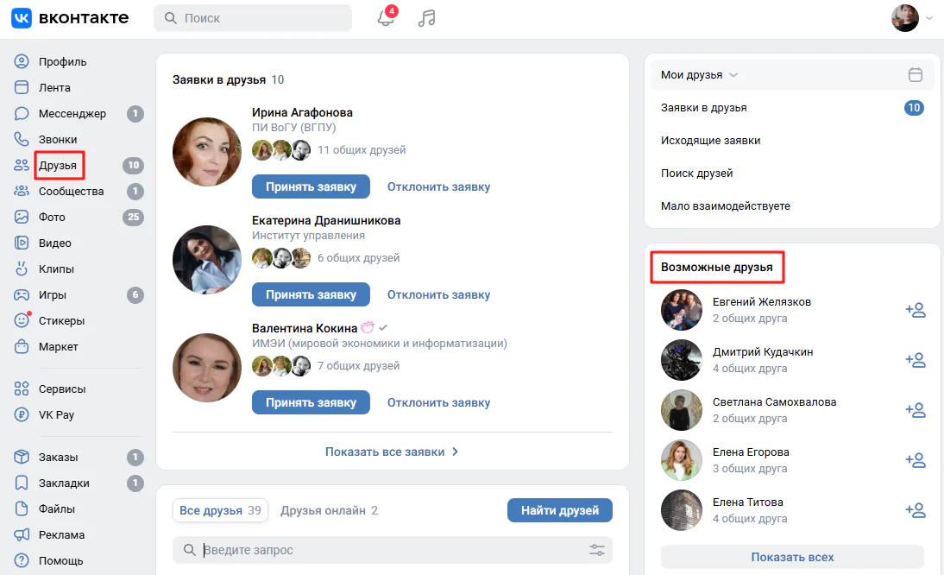Image resolution: width=944 pixels, height=575 pixels.
Task: Click the account avatar at the top
Action: click(905, 18)
